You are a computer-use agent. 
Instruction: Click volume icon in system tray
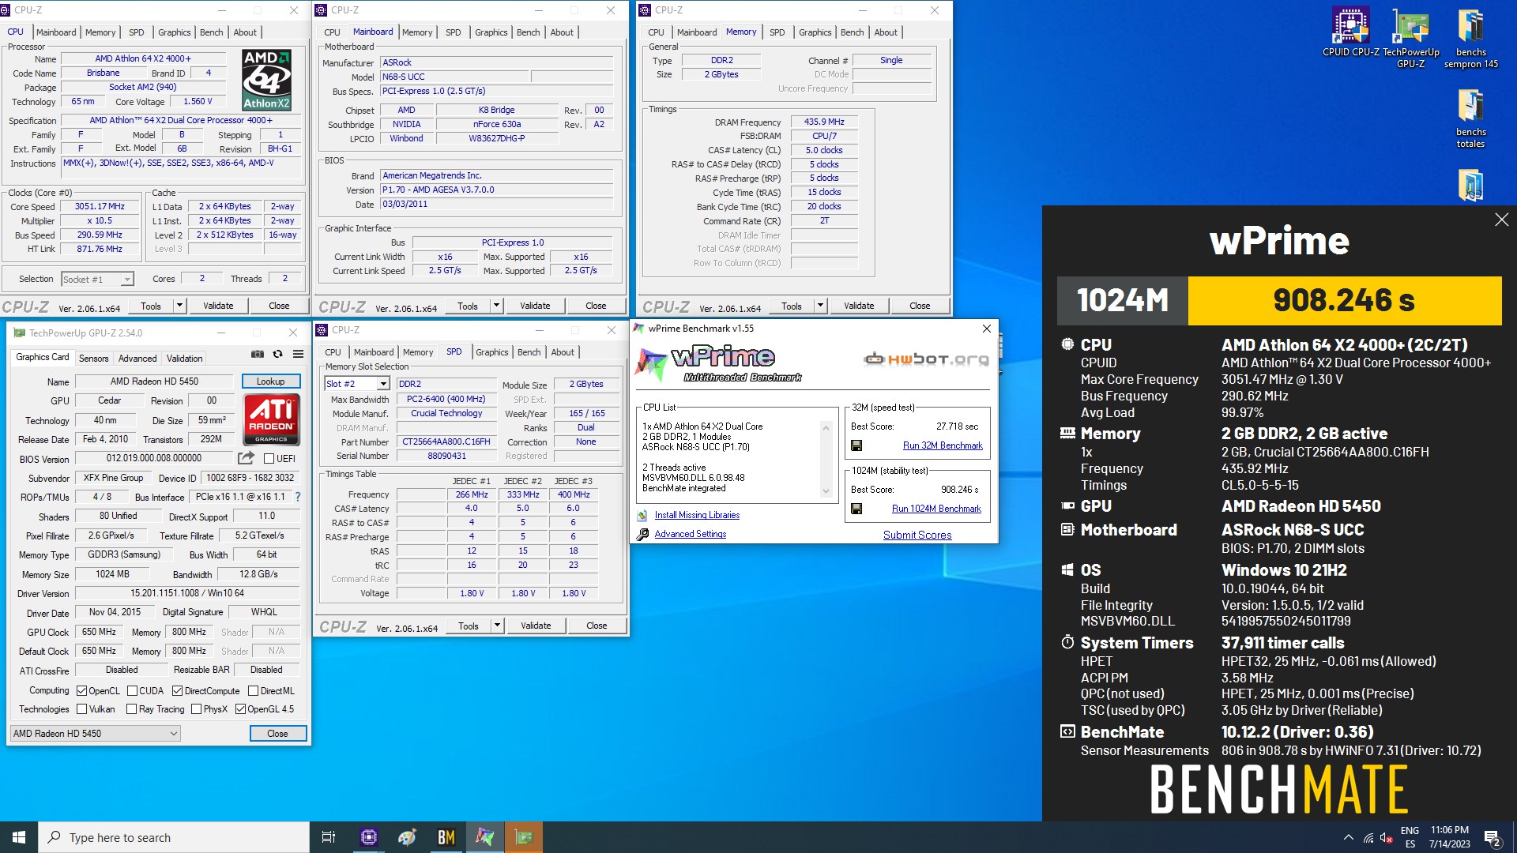[x=1386, y=838]
